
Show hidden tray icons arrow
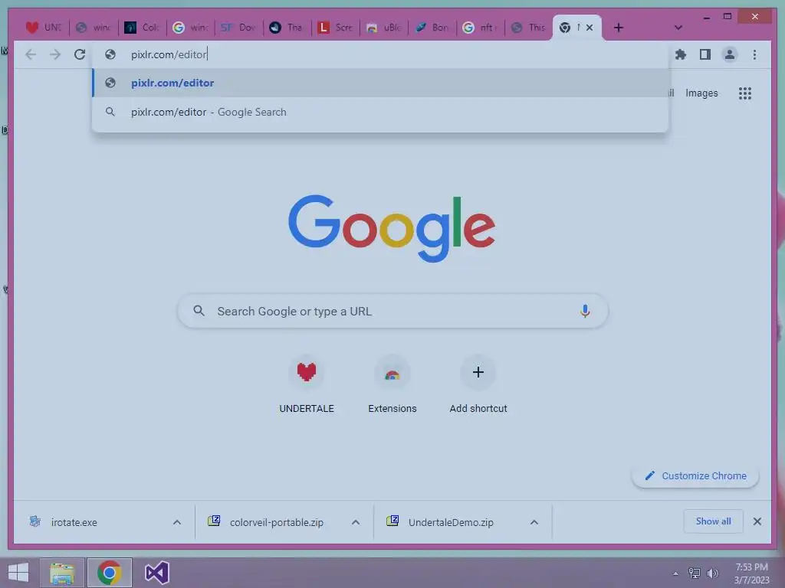pos(675,573)
